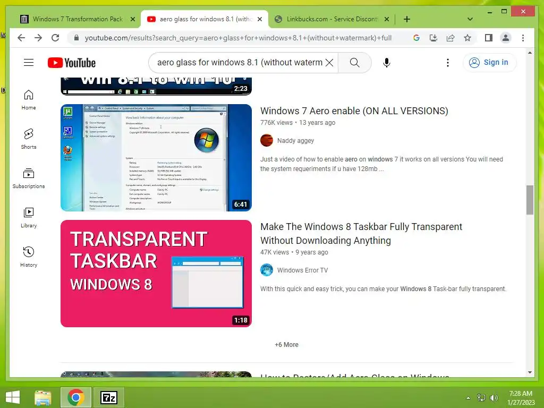Visit Windows Error TV channel name

tap(302, 270)
